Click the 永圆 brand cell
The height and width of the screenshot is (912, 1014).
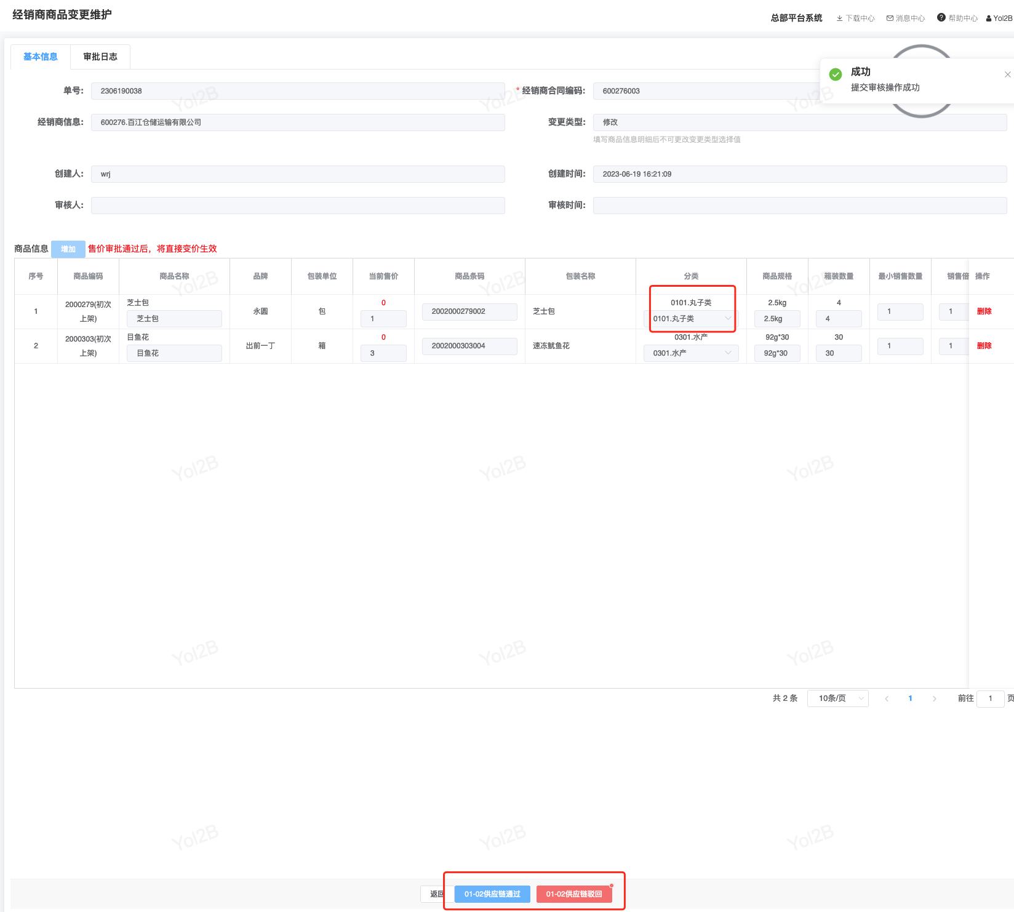coord(260,311)
